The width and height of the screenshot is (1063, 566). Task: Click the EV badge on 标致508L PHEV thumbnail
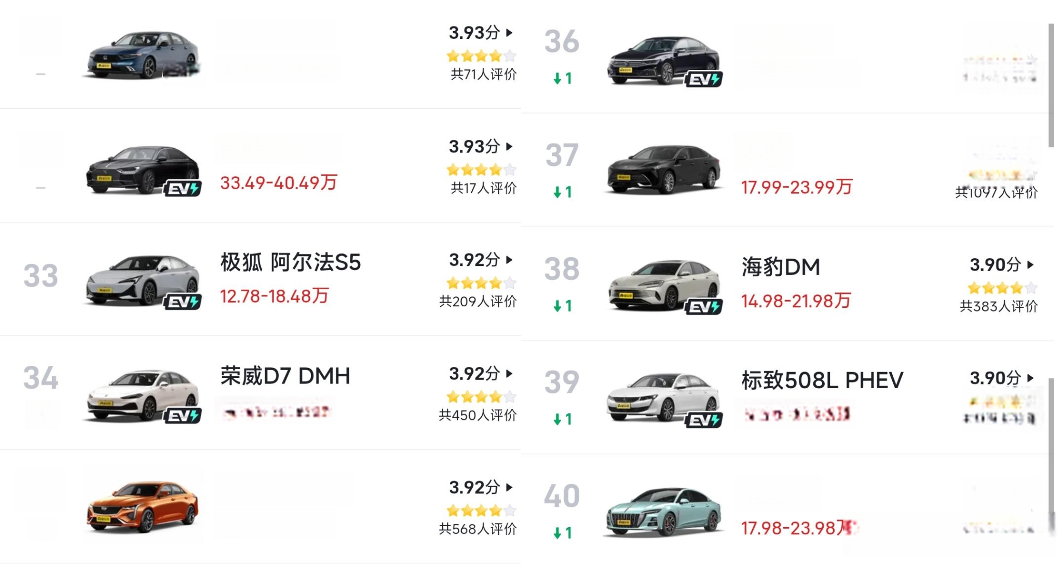pos(703,420)
